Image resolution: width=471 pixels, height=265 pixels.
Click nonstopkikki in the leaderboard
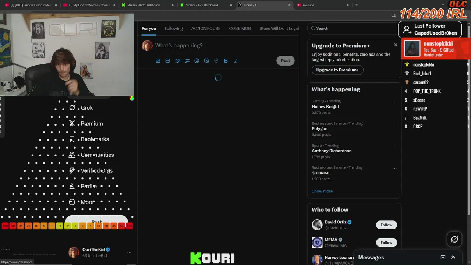[x=424, y=65]
